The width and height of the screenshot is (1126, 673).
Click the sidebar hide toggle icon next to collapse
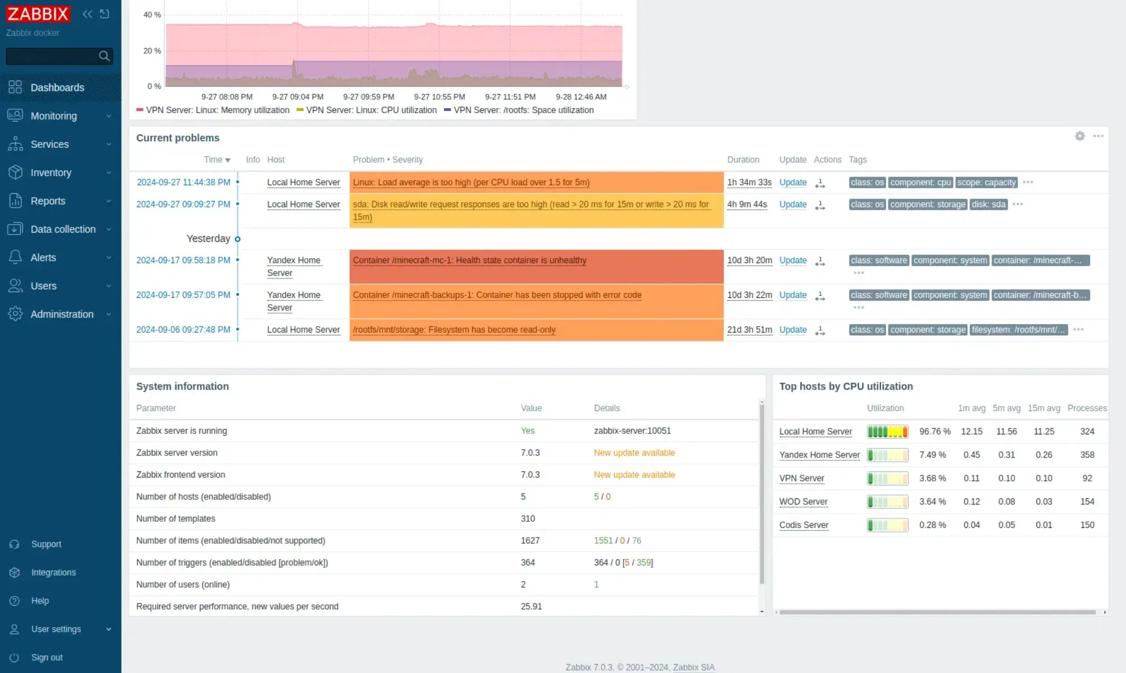click(x=105, y=14)
